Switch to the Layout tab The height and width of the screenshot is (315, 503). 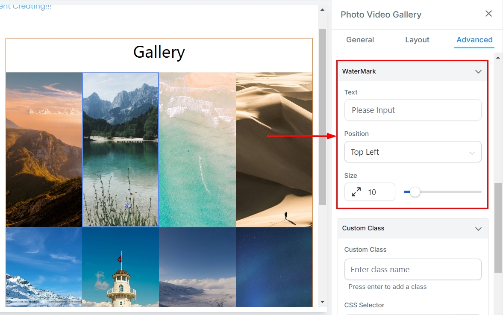click(x=417, y=40)
